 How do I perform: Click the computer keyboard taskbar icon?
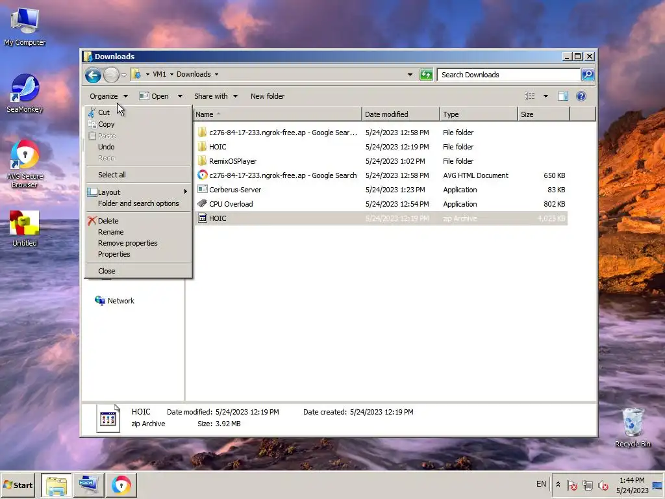(88, 485)
